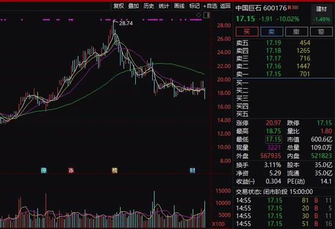Click 换手 value 3.11%
The width and height of the screenshot is (335, 229).
pos(272,165)
